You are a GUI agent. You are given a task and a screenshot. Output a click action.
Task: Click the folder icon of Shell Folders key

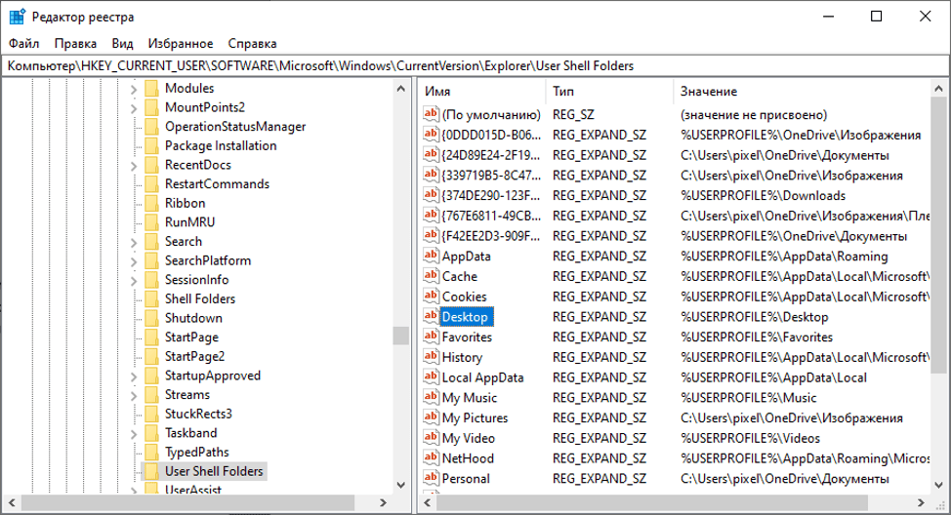pyautogui.click(x=151, y=299)
